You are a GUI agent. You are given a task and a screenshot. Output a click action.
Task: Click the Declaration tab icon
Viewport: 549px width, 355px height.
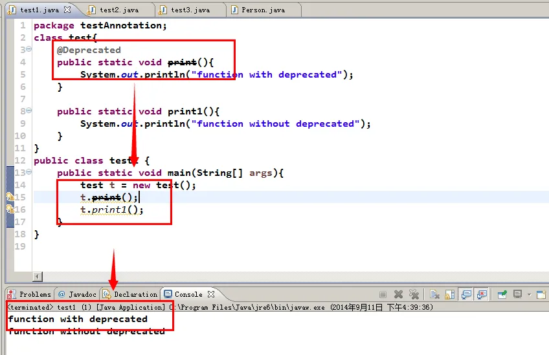[107, 294]
